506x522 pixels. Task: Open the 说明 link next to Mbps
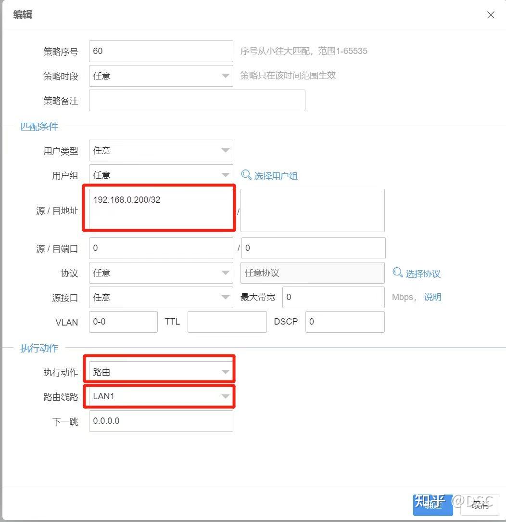[x=432, y=297]
